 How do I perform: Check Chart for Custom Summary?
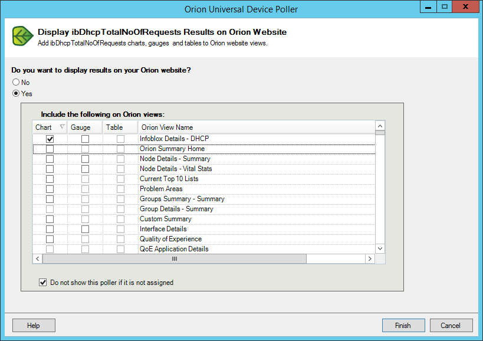[50, 219]
